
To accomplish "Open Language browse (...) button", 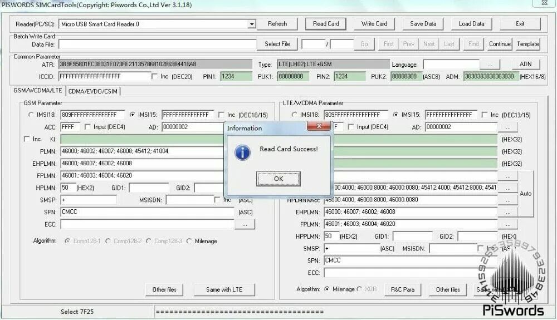I will click(490, 65).
